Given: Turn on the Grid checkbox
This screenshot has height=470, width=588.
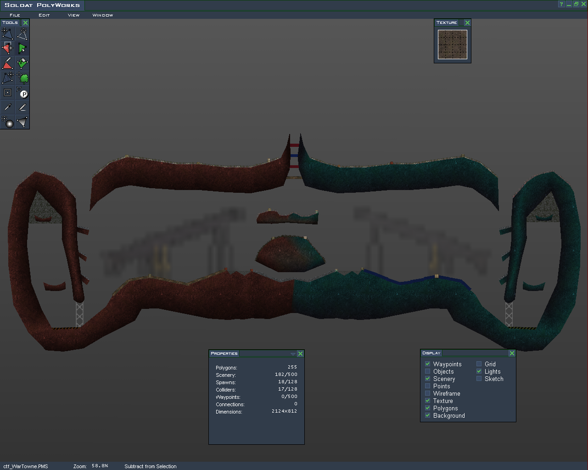Looking at the screenshot, I should point(479,364).
